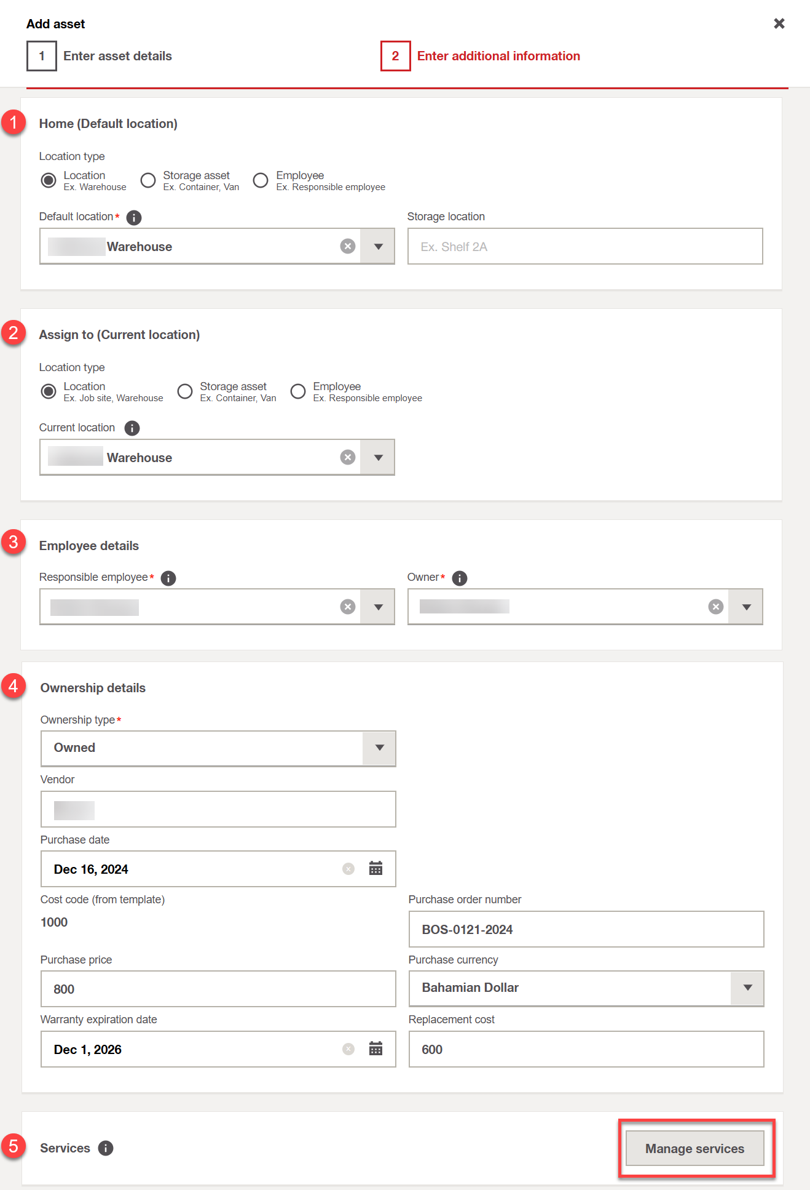Click the Storage location input field
The image size is (810, 1190).
[x=584, y=246]
